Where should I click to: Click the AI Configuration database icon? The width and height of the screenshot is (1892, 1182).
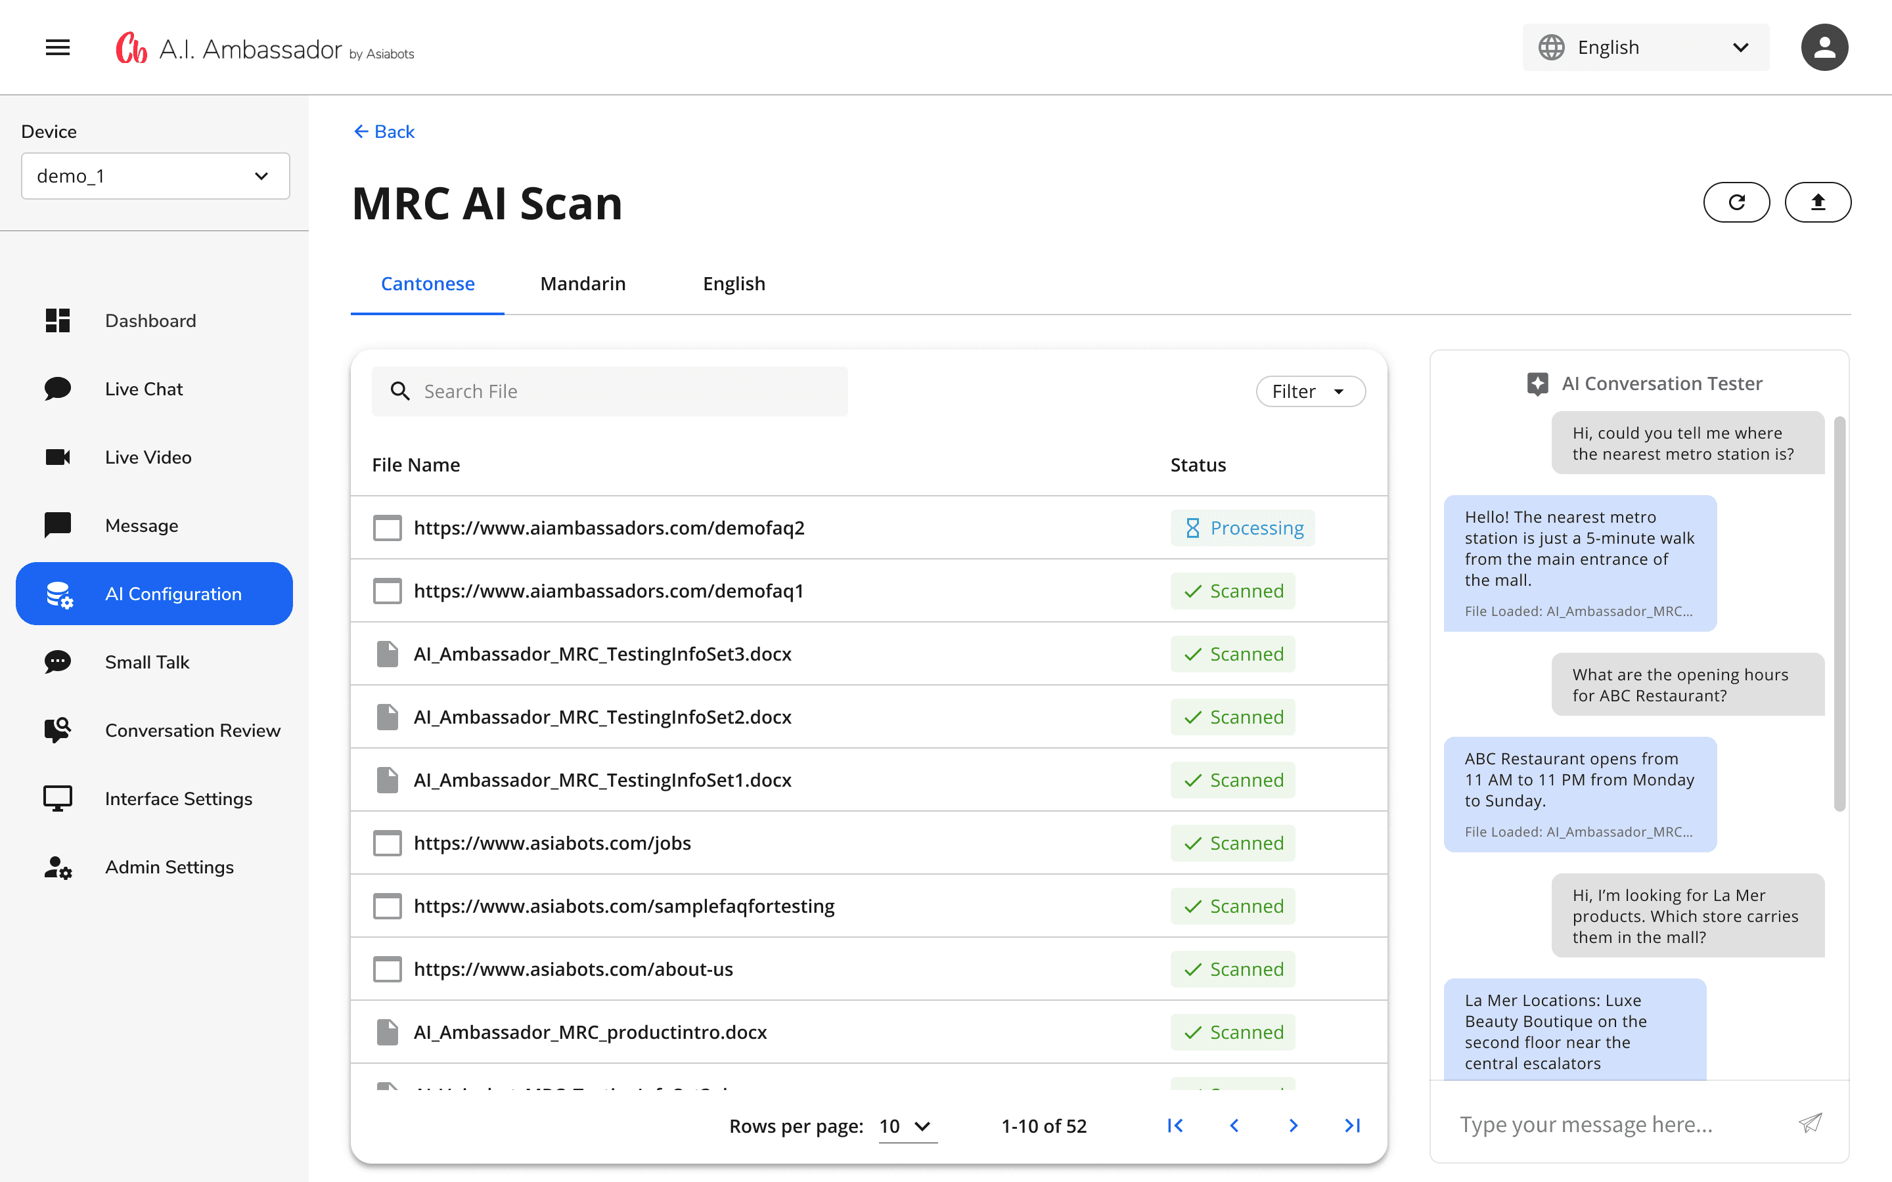pos(59,594)
